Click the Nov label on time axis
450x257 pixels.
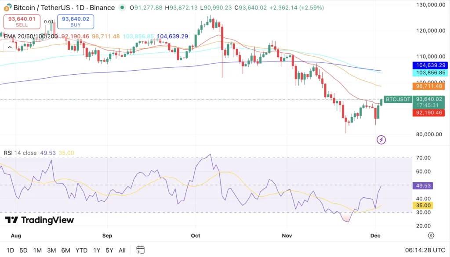click(287, 235)
